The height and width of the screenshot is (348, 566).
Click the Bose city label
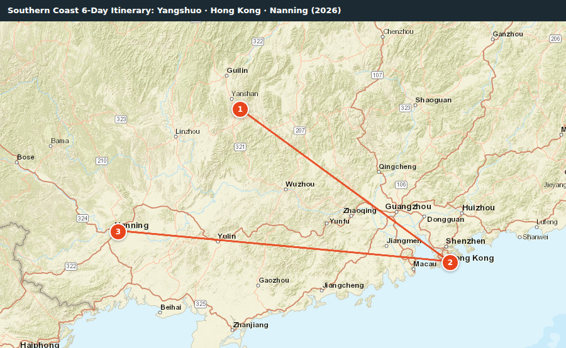[26, 157]
